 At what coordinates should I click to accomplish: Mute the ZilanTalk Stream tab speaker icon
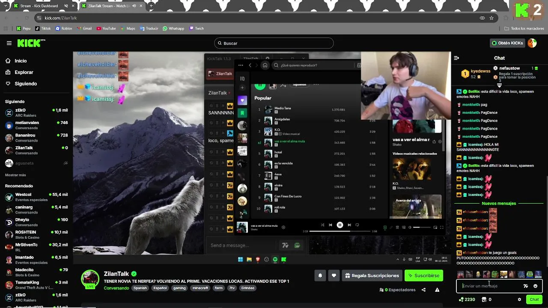[x=134, y=6]
